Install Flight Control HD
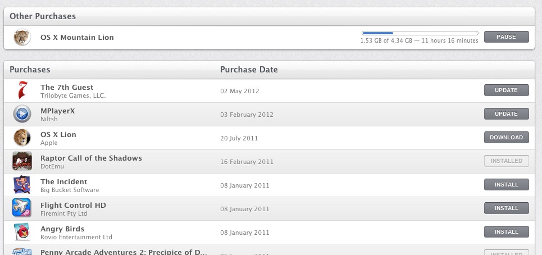The width and height of the screenshot is (542, 255). (506, 208)
